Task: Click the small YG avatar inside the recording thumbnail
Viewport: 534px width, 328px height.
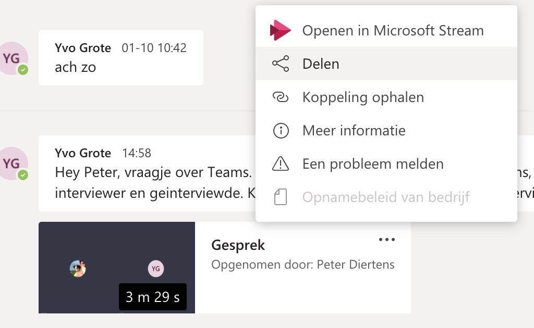Action: click(x=155, y=269)
